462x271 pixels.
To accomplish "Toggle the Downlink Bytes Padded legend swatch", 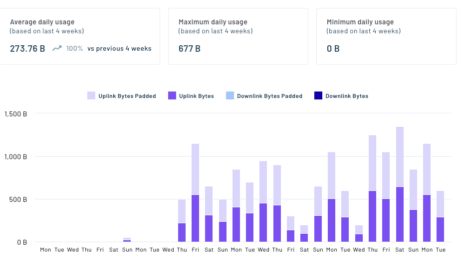I will 230,95.
